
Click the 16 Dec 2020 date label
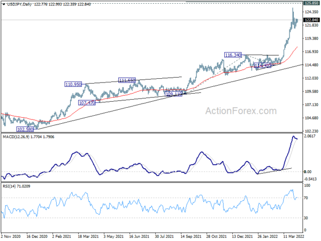coord(37,237)
